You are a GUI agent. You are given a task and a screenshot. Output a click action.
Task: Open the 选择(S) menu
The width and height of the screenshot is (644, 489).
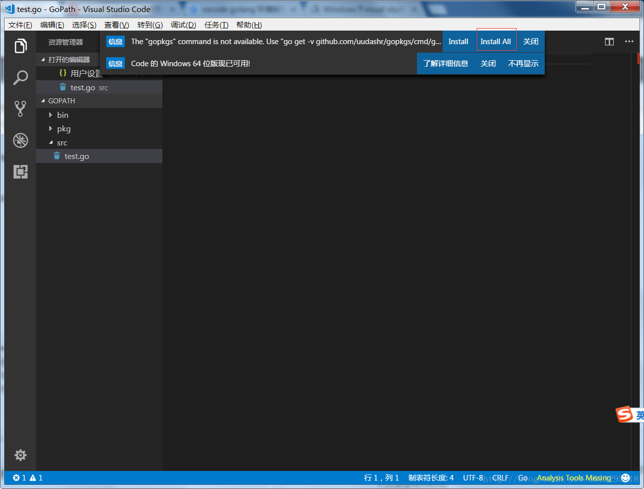[84, 25]
